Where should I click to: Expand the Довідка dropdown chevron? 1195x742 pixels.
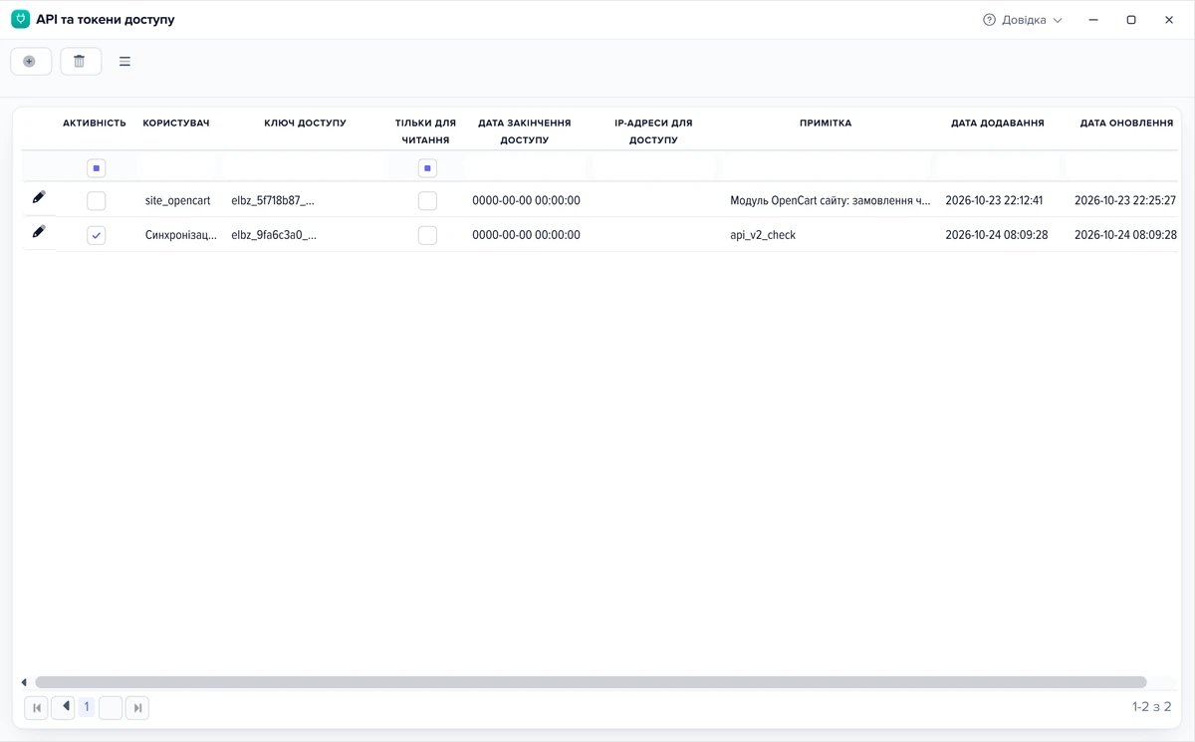[1058, 20]
